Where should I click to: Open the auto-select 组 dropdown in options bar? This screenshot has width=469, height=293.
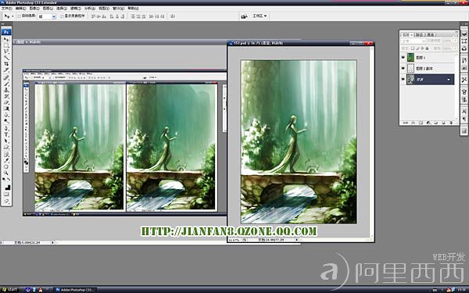[54, 16]
